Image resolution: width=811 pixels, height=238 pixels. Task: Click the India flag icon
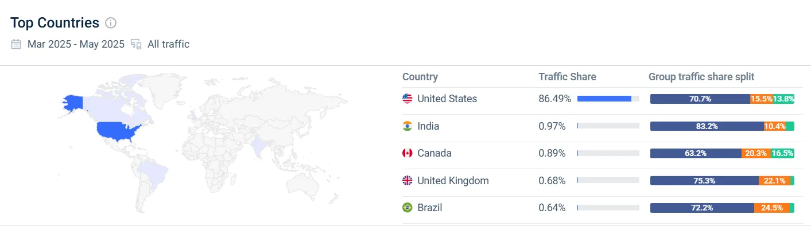[x=408, y=126]
